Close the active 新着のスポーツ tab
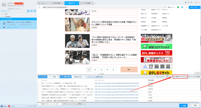The image size is (201, 108). pos(78,3)
